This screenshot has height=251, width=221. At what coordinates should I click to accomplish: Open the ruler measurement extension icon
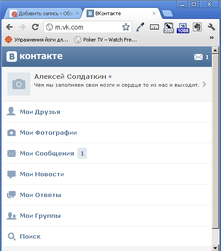[154, 27]
